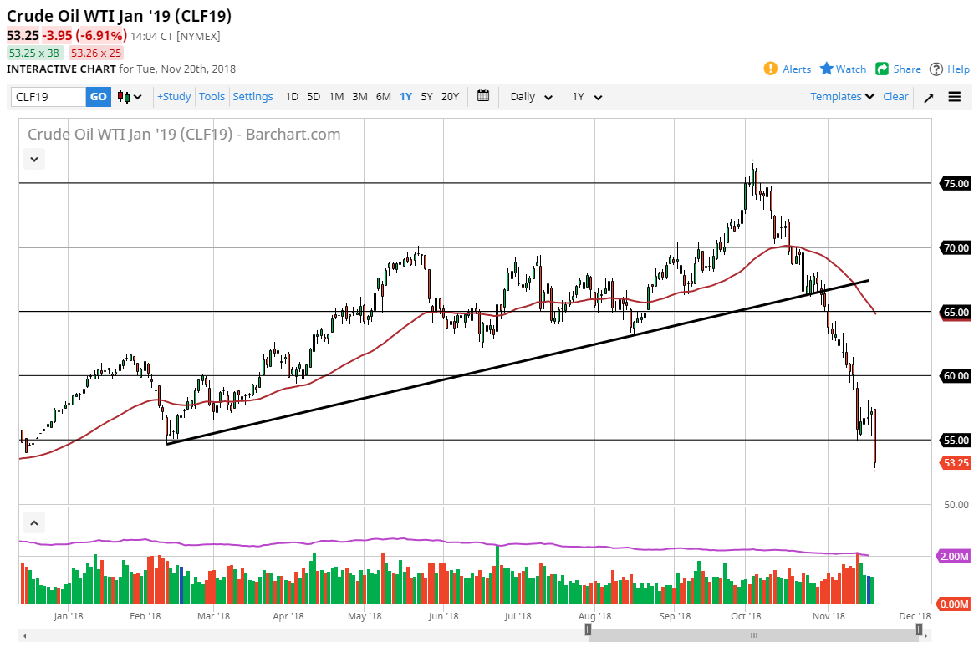Viewport: 979px width, 652px height.
Task: Clear the chart via the Clear link
Action: click(x=895, y=96)
